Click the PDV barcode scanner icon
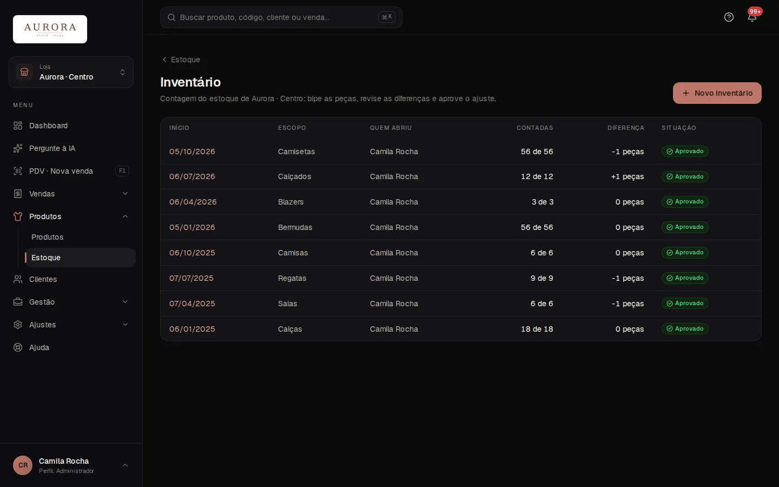This screenshot has width=779, height=487. click(x=18, y=171)
